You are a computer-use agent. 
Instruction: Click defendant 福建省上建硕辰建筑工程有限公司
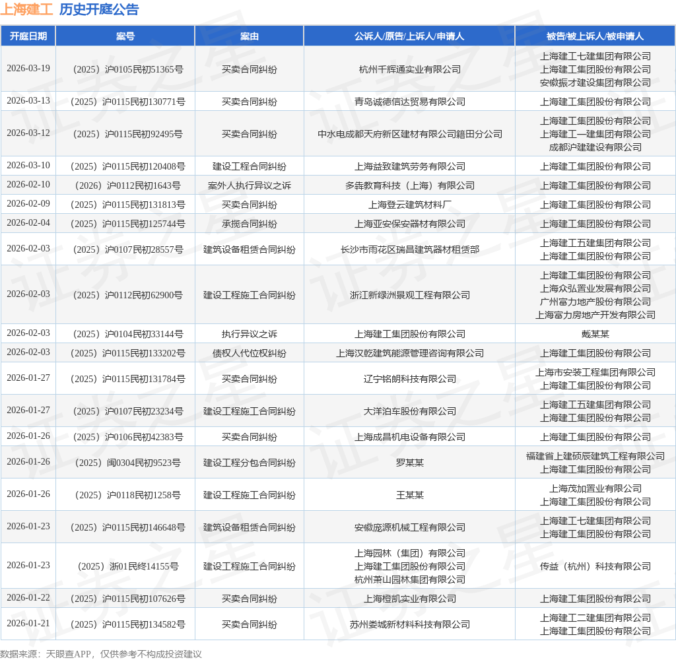click(x=595, y=456)
